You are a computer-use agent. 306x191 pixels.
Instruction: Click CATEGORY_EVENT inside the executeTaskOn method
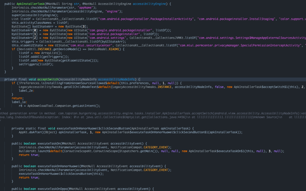coord(156,147)
